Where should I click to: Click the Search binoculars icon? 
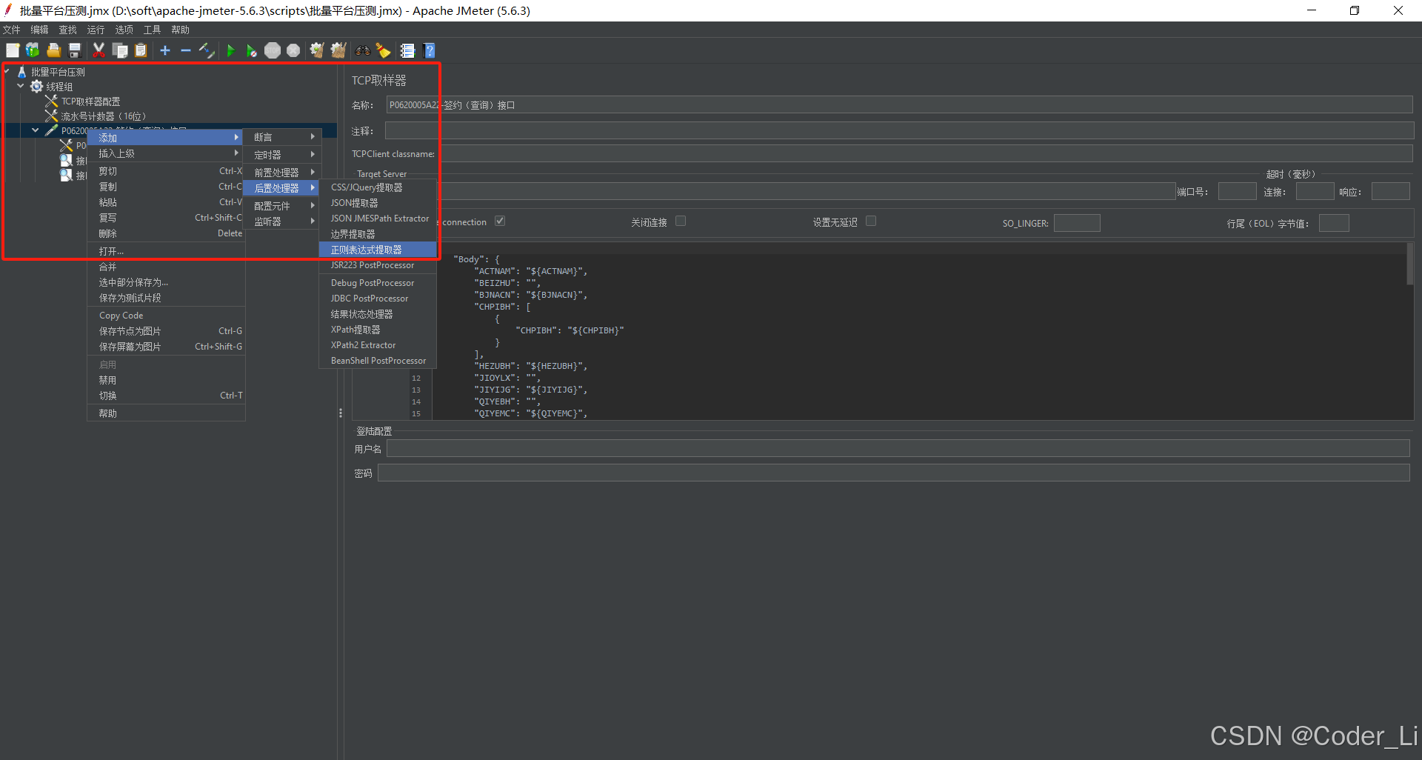coord(362,50)
